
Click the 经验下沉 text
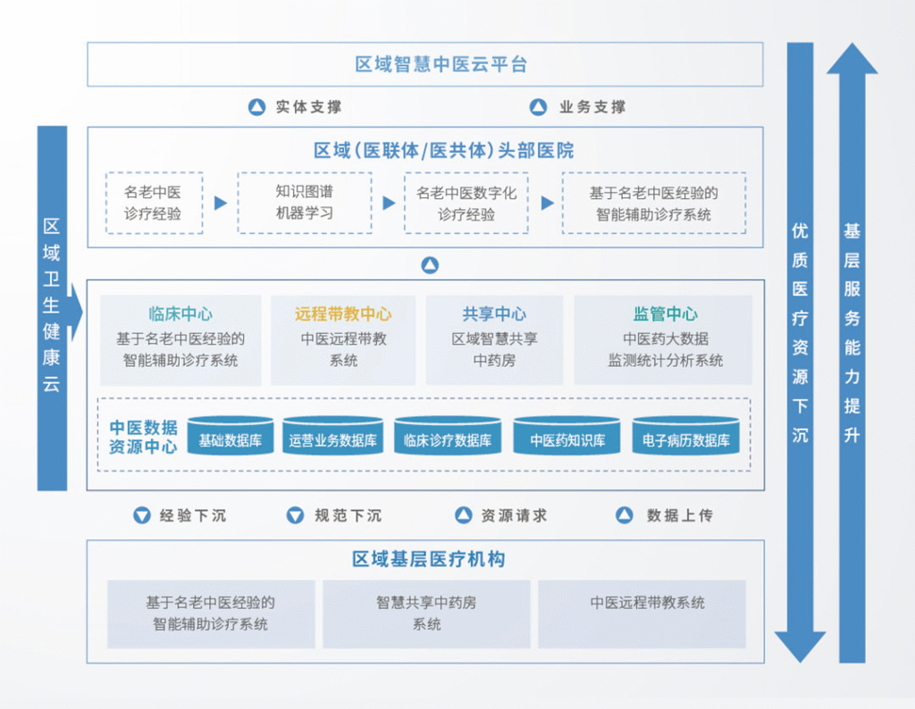(x=193, y=515)
